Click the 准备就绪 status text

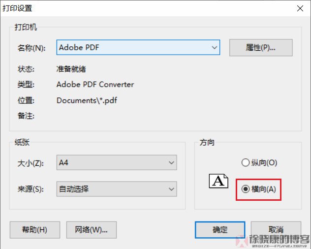71,69
